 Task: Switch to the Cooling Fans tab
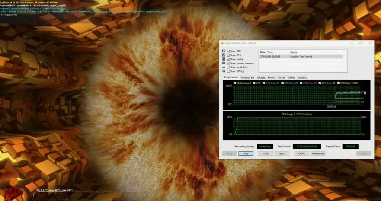coord(247,77)
